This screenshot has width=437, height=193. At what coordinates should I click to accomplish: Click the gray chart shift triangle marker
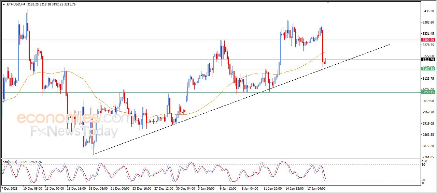[x=328, y=2]
